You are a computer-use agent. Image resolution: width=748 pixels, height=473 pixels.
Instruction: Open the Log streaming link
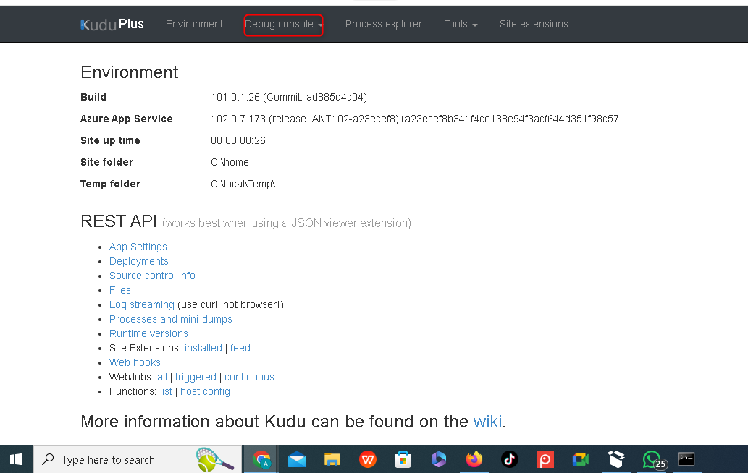coord(141,304)
